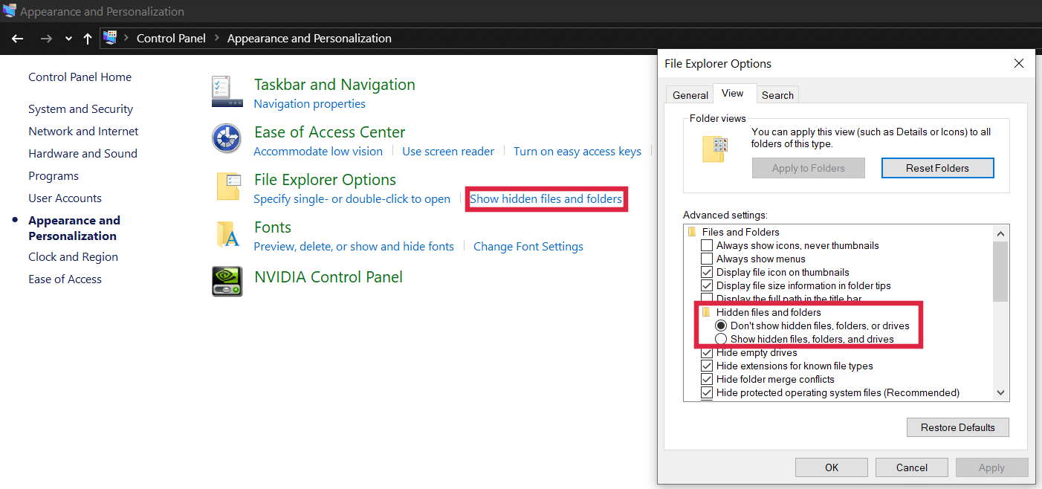
Task: Open the recent pages dropdown arrow
Action: pos(68,38)
